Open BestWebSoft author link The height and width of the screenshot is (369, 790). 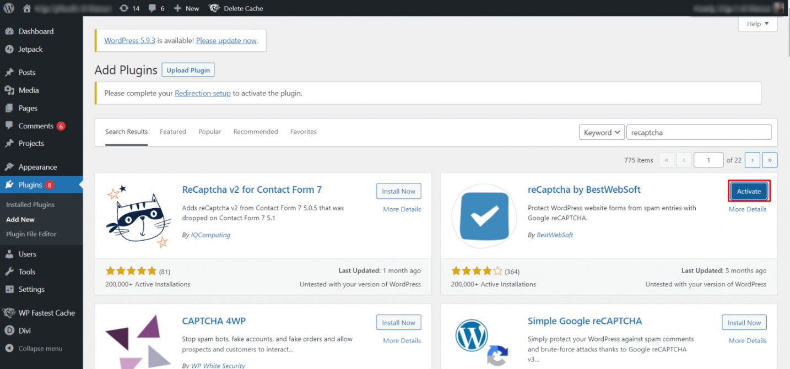pos(555,235)
